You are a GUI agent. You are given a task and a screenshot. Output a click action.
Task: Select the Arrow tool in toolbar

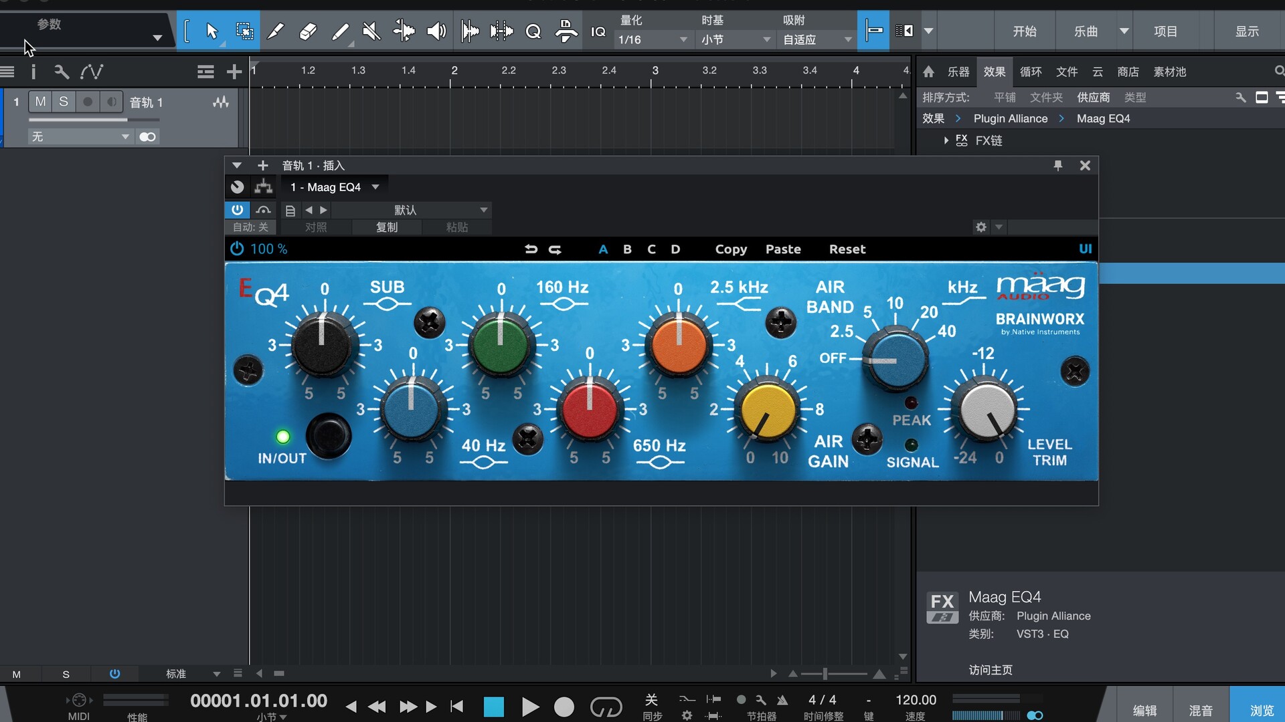tap(212, 31)
